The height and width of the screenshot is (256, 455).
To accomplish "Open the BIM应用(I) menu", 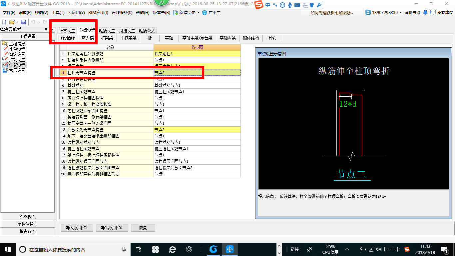I will pyautogui.click(x=98, y=13).
